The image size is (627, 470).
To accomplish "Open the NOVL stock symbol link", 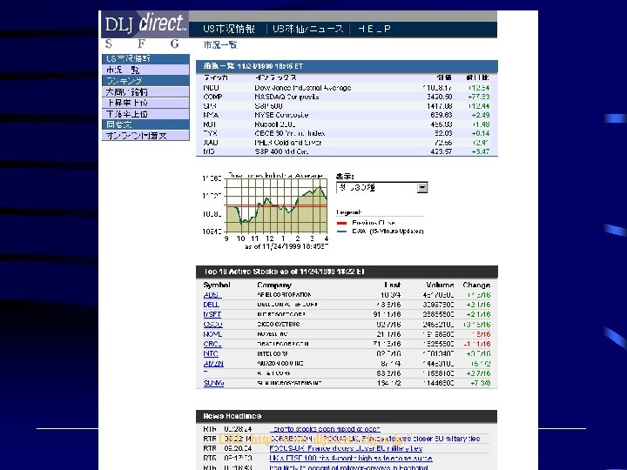I will point(212,334).
